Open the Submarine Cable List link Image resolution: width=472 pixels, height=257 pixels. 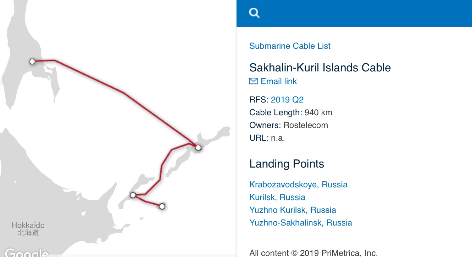[x=290, y=46]
